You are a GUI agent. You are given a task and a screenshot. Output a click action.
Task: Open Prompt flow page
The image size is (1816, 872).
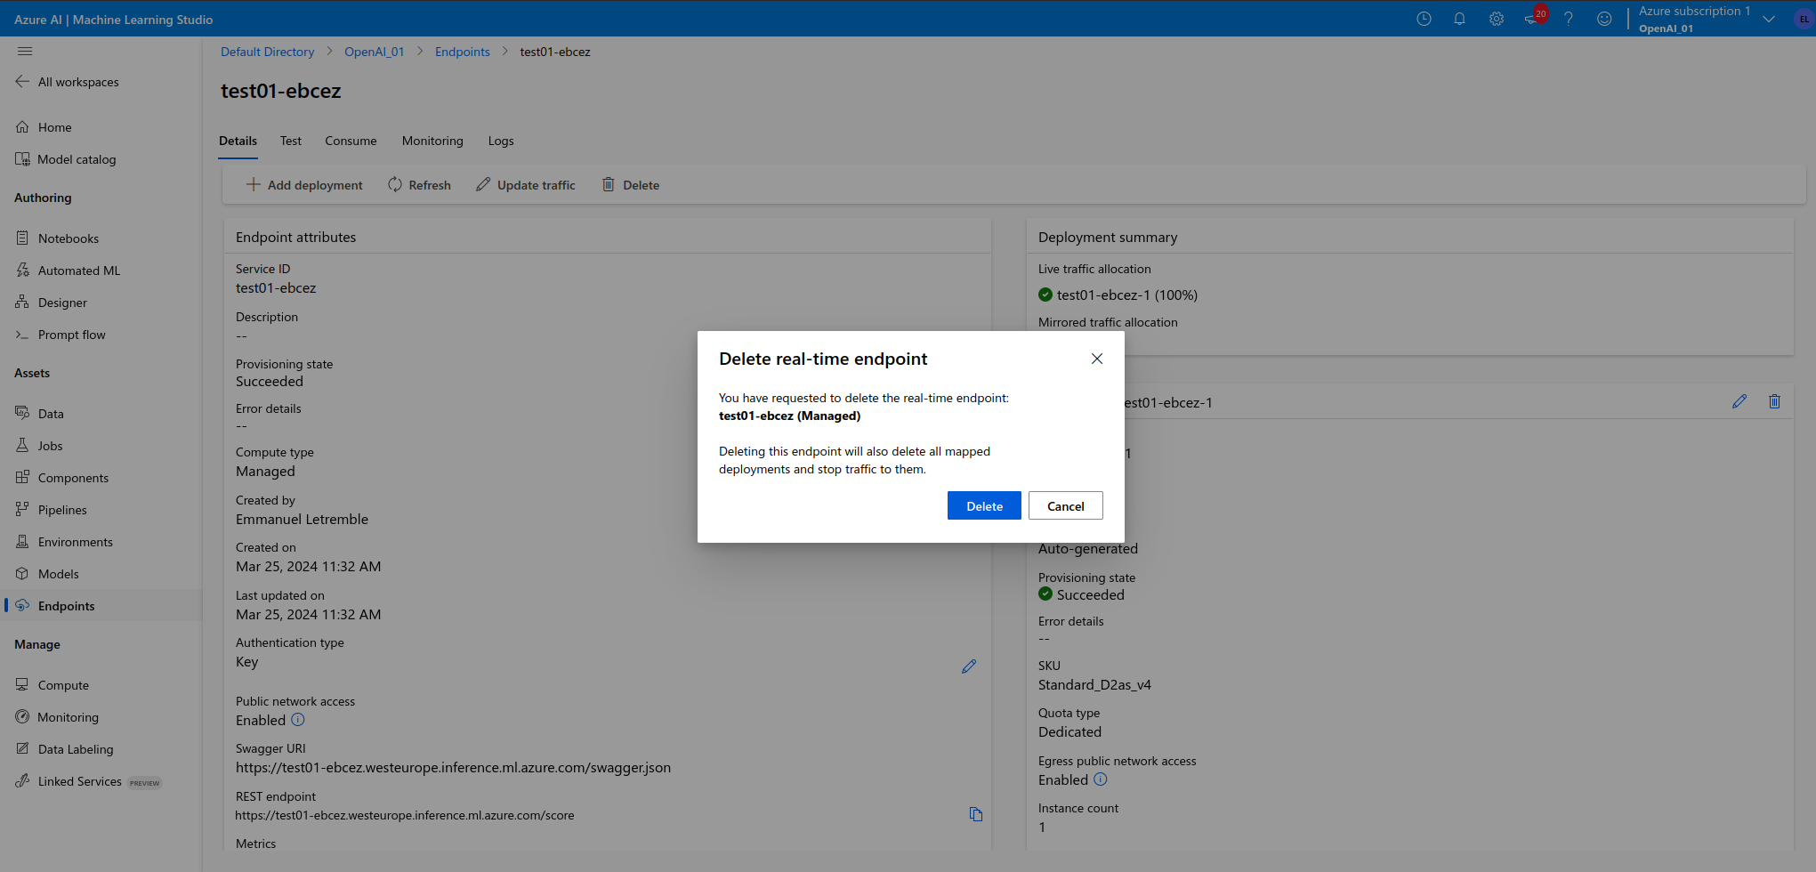[61, 335]
